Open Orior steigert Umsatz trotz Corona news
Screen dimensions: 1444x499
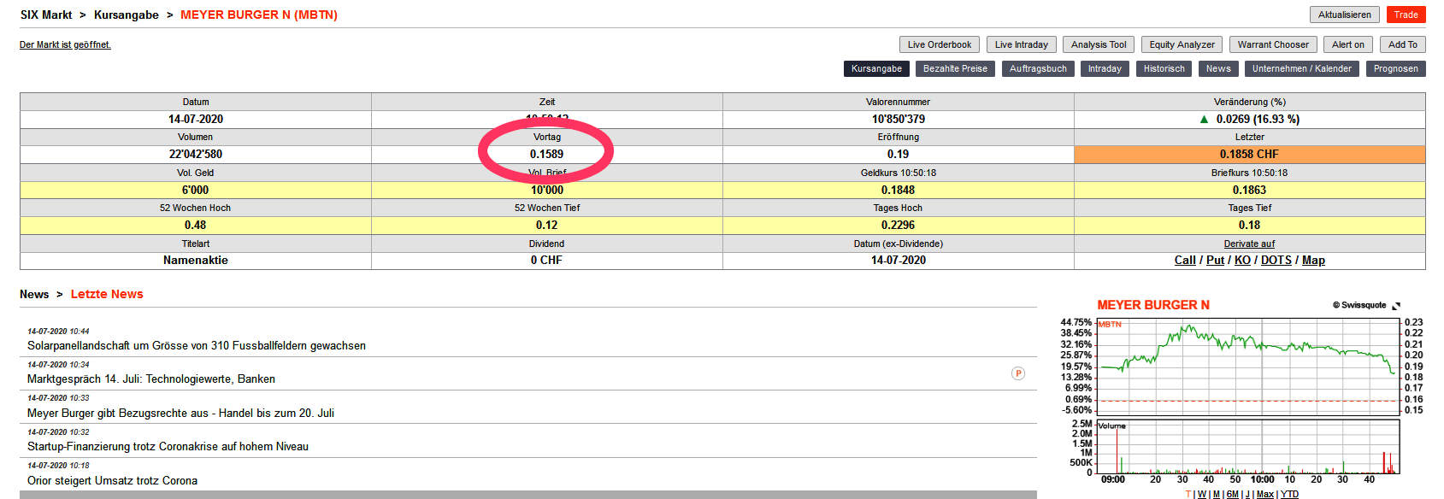[x=112, y=480]
